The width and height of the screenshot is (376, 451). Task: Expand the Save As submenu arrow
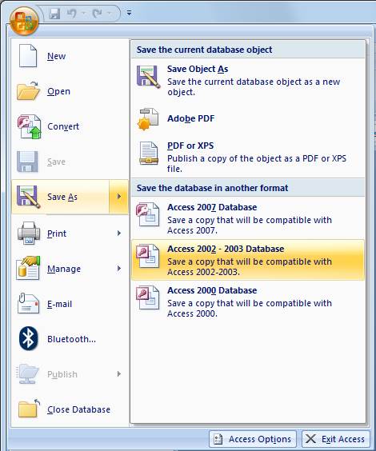(x=119, y=197)
